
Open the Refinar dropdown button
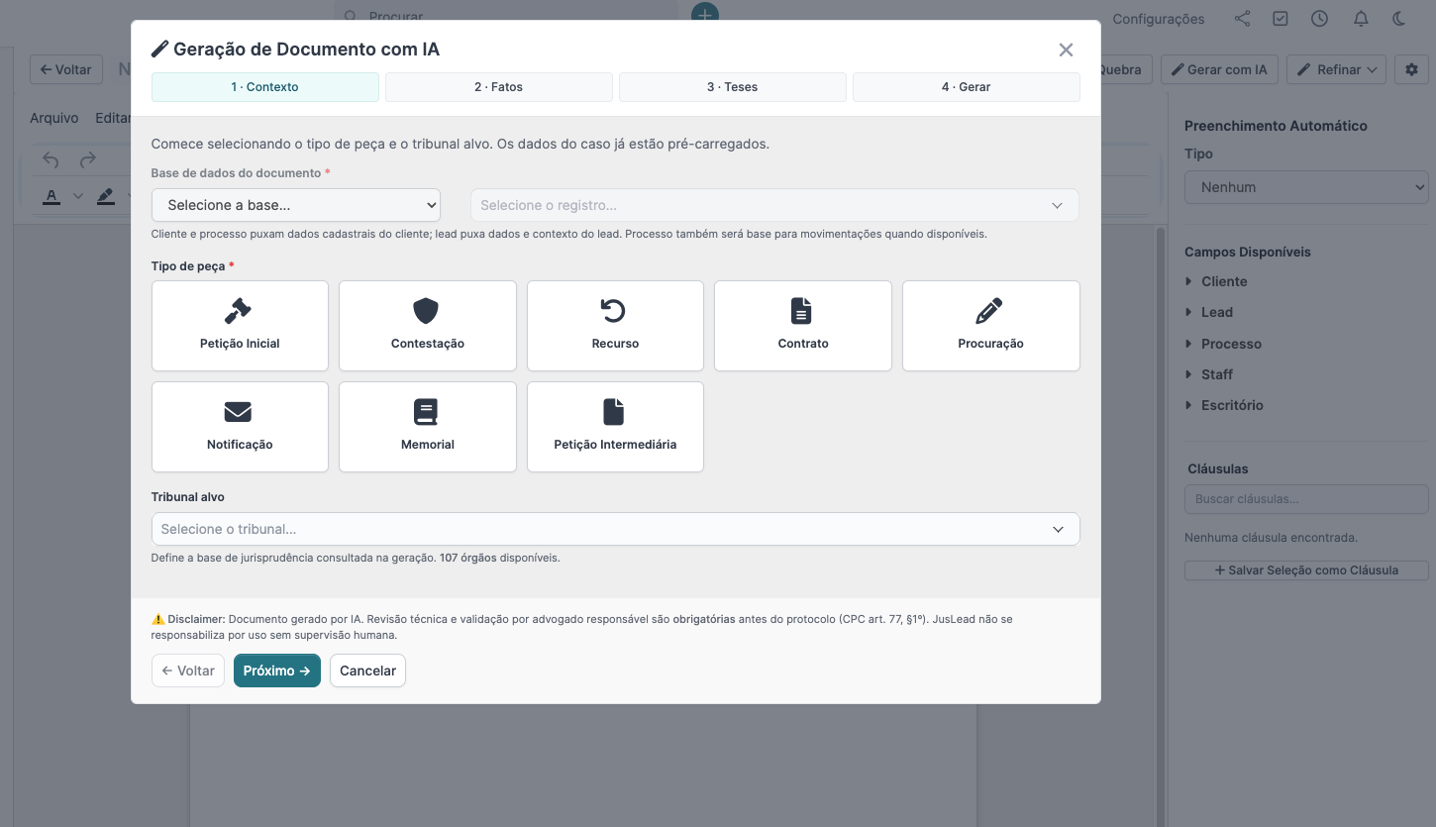(1337, 69)
